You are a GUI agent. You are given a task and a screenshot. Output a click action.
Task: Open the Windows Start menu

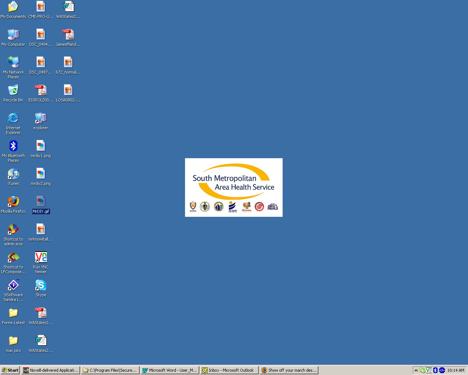[10, 370]
